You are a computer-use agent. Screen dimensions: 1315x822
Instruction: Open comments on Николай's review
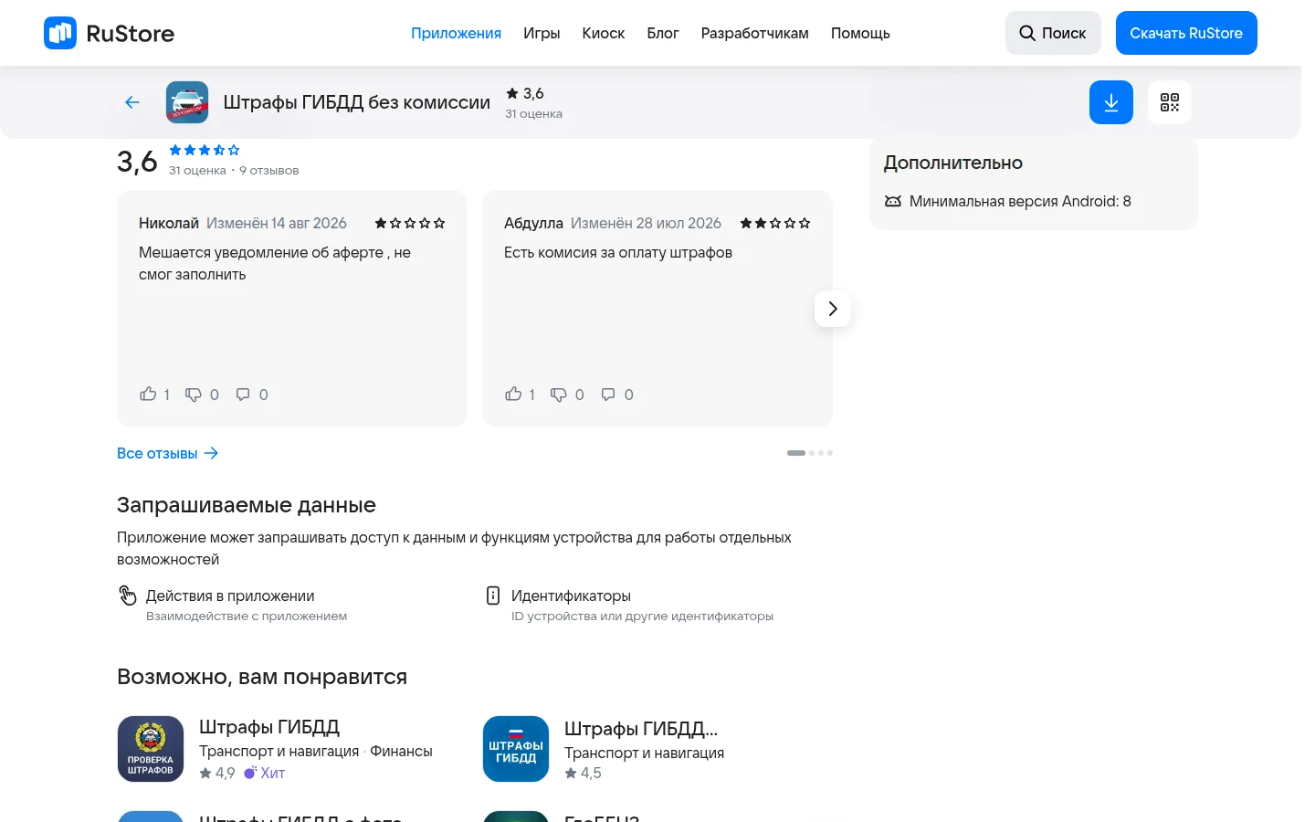pyautogui.click(x=243, y=395)
